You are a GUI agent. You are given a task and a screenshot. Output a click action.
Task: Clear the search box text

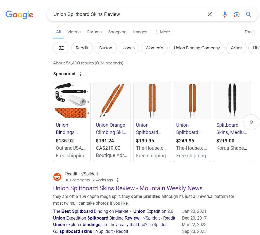(x=210, y=14)
